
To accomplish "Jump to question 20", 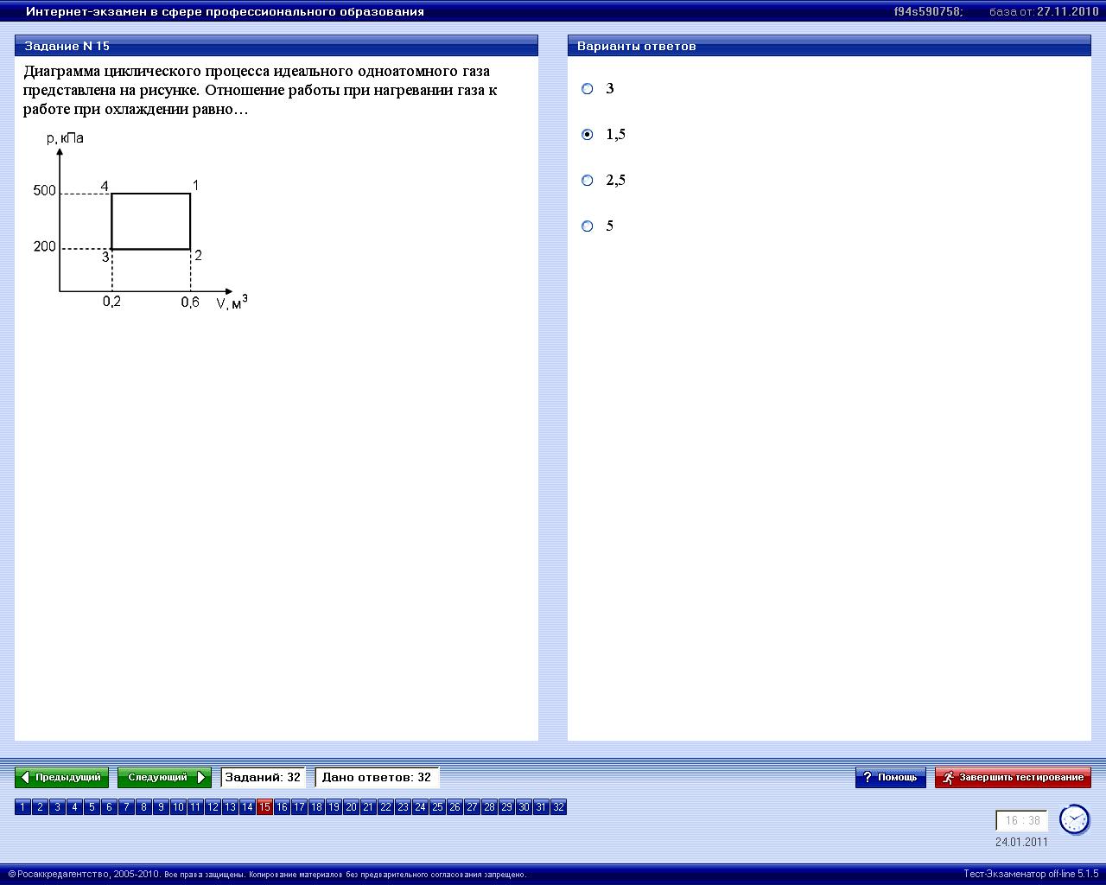I will click(x=351, y=807).
